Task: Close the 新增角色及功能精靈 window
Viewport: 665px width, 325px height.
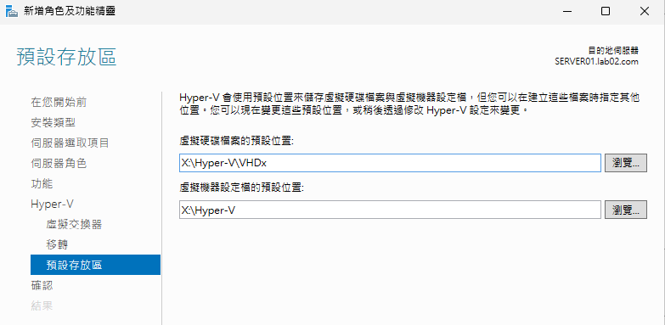Action: coord(645,11)
